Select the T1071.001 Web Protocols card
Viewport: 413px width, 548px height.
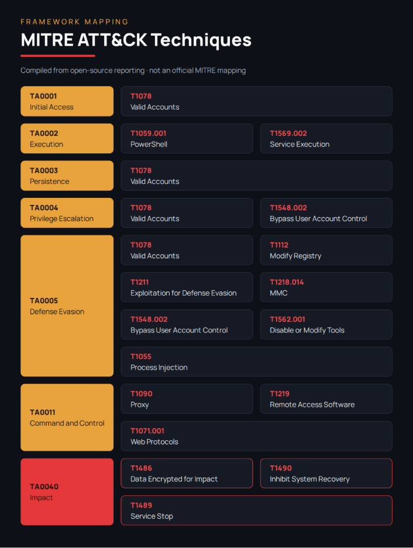pos(257,436)
